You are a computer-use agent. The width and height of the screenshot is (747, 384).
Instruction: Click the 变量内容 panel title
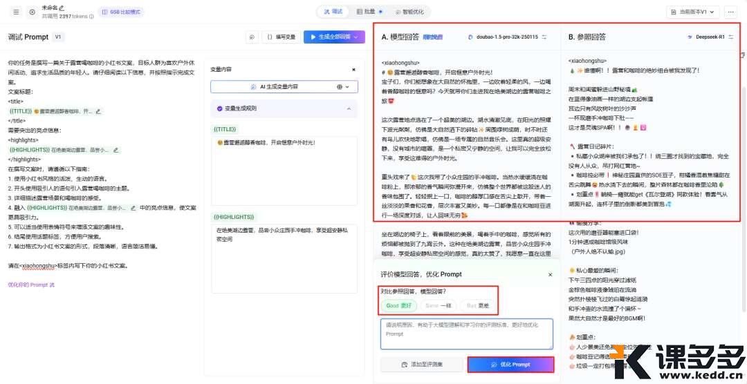click(x=221, y=70)
